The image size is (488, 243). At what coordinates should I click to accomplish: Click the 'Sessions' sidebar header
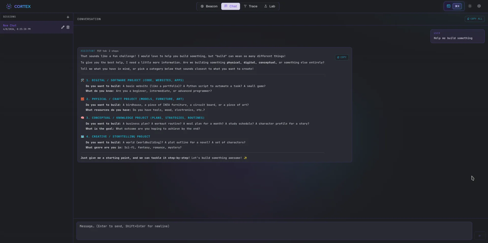(x=9, y=17)
